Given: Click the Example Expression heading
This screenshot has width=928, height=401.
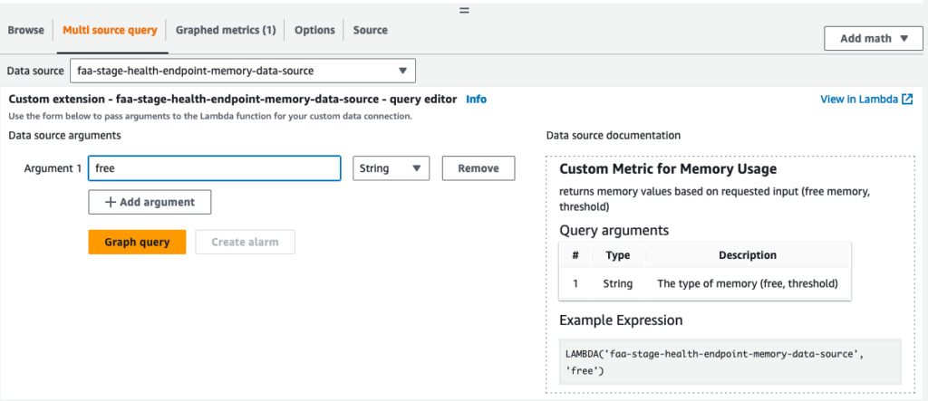Looking at the screenshot, I should [621, 320].
